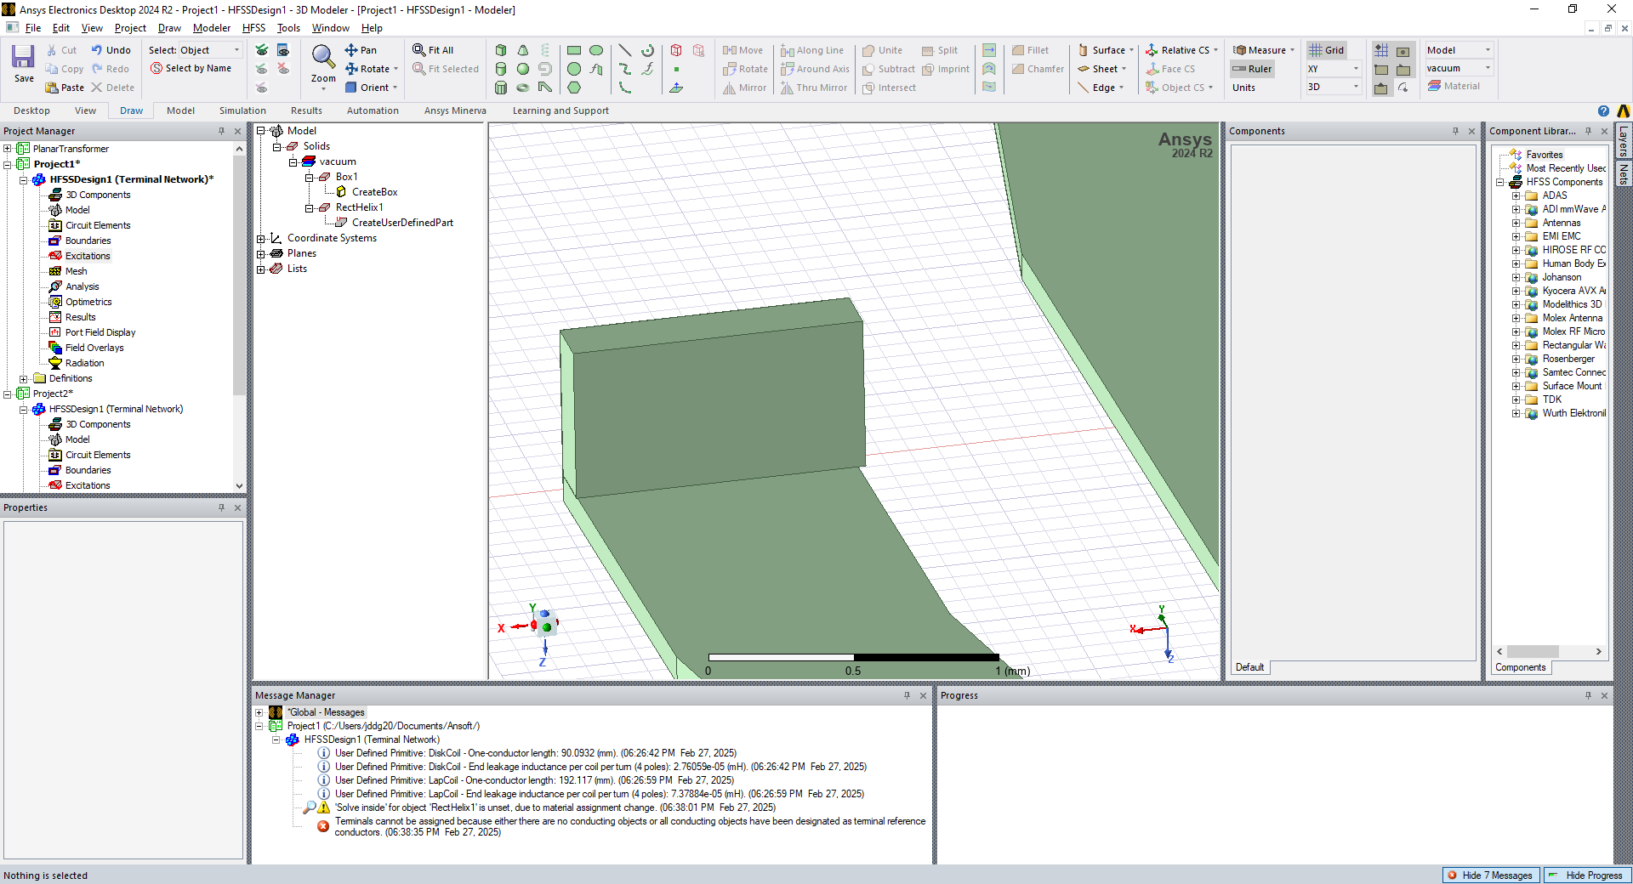
Task: Switch to the Simulation ribbon tab
Action: point(242,110)
